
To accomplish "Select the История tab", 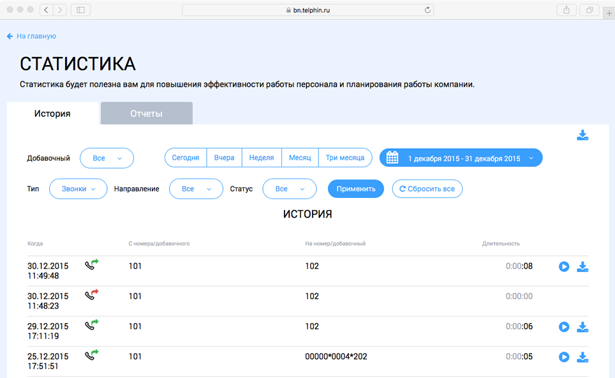I will [x=52, y=114].
